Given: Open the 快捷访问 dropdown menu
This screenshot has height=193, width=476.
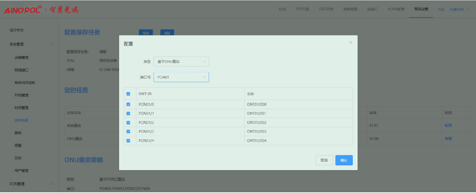Looking at the screenshot, I should tap(459, 9).
